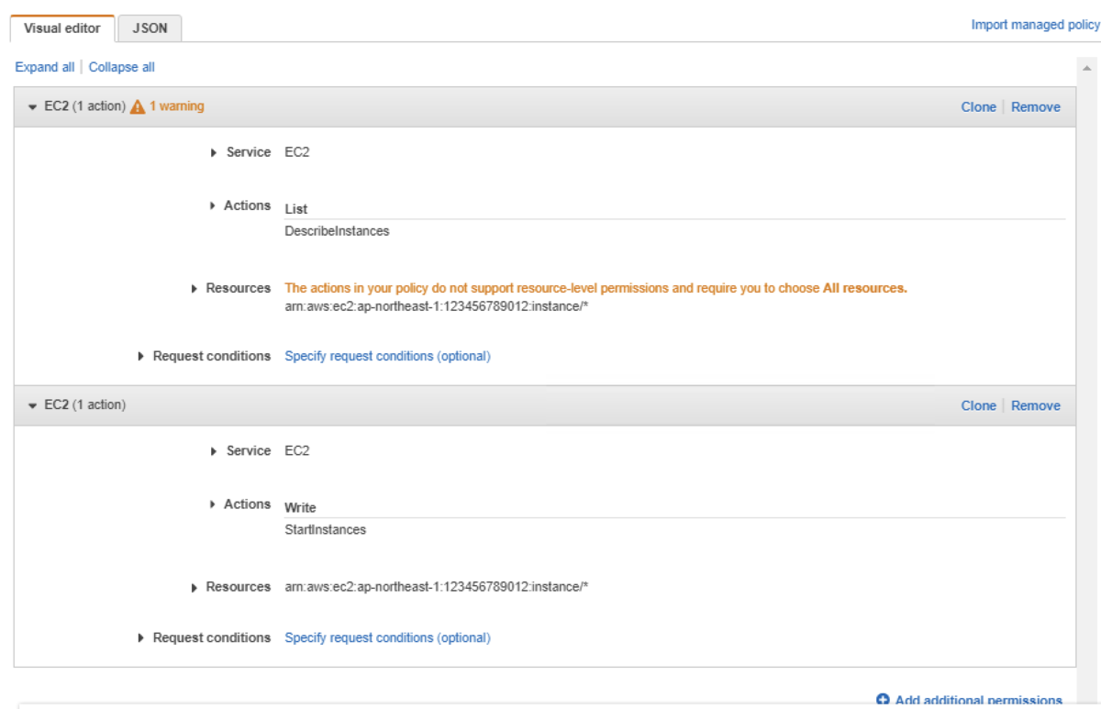Click the List action category label

295,209
